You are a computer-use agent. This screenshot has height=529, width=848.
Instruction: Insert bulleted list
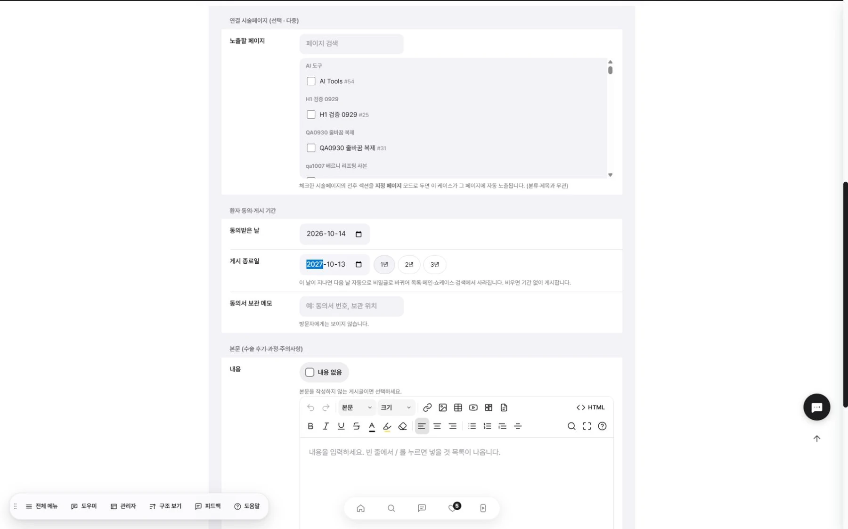[472, 426]
